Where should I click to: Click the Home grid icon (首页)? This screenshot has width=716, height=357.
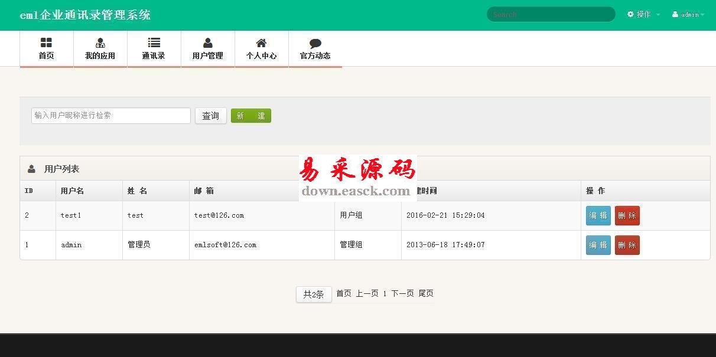click(x=46, y=42)
